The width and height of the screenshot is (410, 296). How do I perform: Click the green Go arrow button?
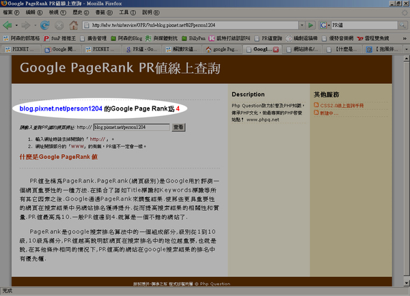pyautogui.click(x=311, y=25)
